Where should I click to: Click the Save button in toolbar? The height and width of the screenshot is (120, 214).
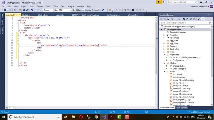(24, 10)
